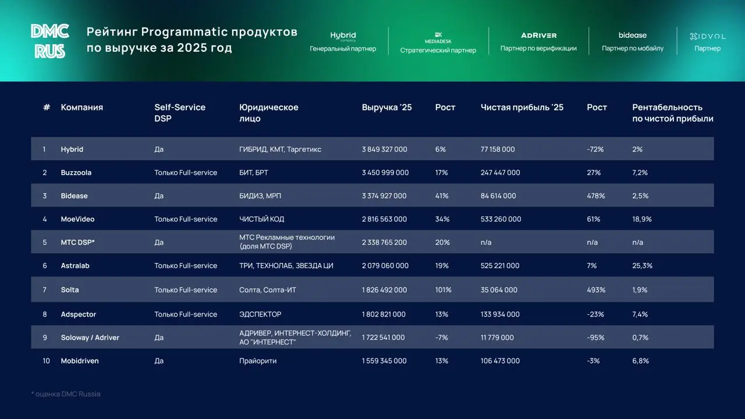Click legal entity 'МТС Рекламные технологии'
745x419 pixels.
click(287, 237)
